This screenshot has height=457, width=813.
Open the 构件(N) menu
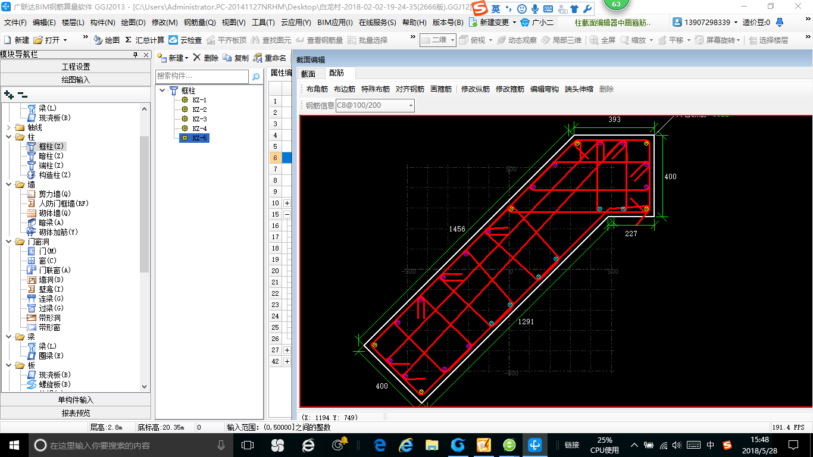103,22
